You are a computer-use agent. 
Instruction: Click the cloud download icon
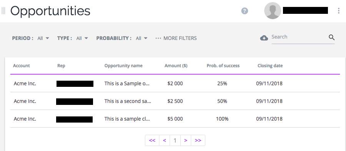pos(264,38)
